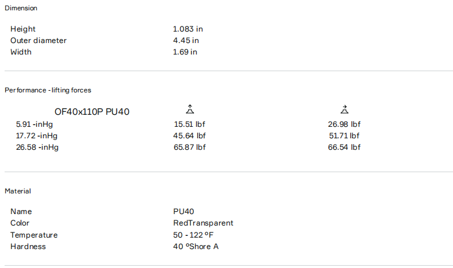This screenshot has width=453, height=268.
Task: Click the Material section heading
Action: click(x=18, y=191)
